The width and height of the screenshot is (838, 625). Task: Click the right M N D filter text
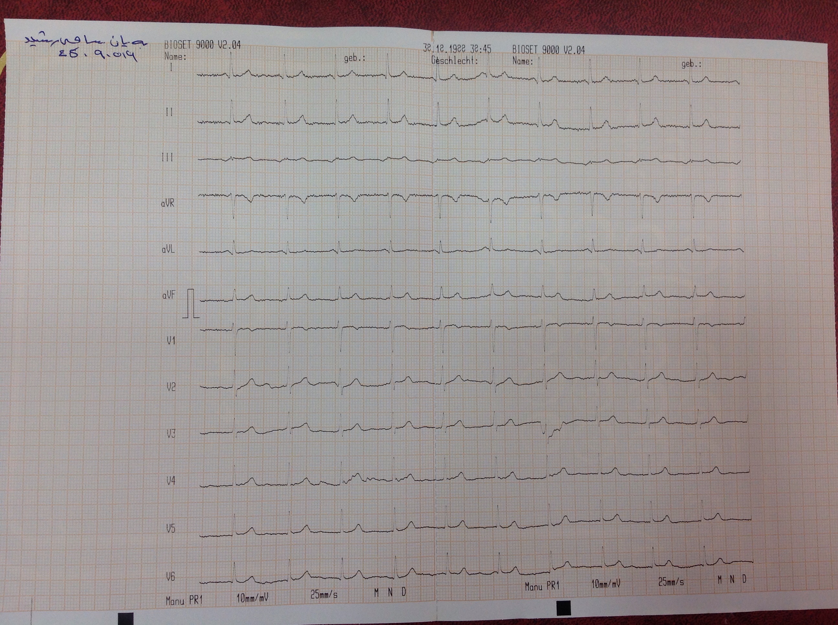pyautogui.click(x=732, y=579)
